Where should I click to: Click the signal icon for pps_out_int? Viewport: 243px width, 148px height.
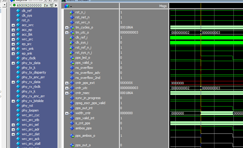click(72, 108)
